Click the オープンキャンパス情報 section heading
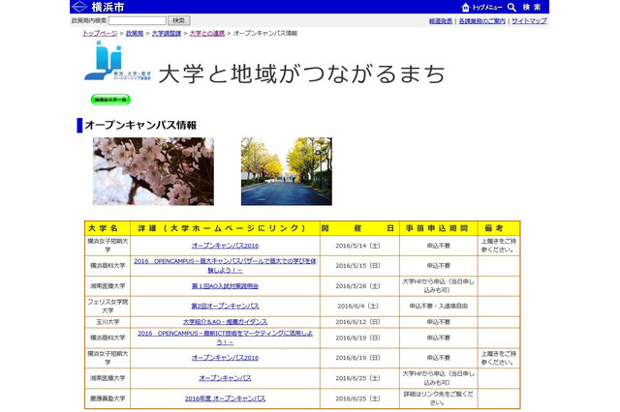The height and width of the screenshot is (412, 620). 140,125
